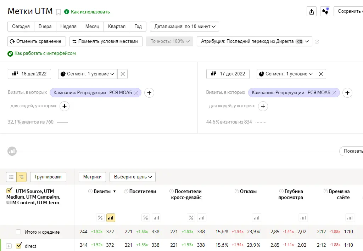This screenshot has height=251, width=363.
Task: Open the feedback thumbs icon
Action: click(x=325, y=11)
